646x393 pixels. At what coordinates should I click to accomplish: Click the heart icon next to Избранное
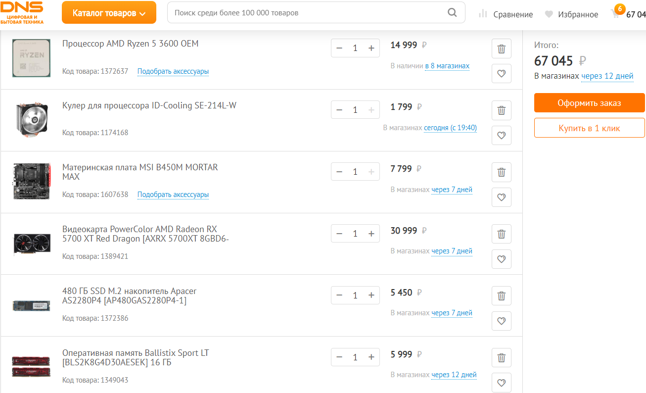click(x=549, y=14)
